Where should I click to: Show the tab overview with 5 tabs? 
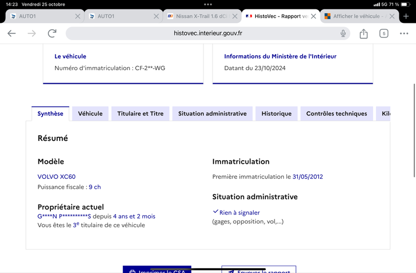(x=384, y=33)
